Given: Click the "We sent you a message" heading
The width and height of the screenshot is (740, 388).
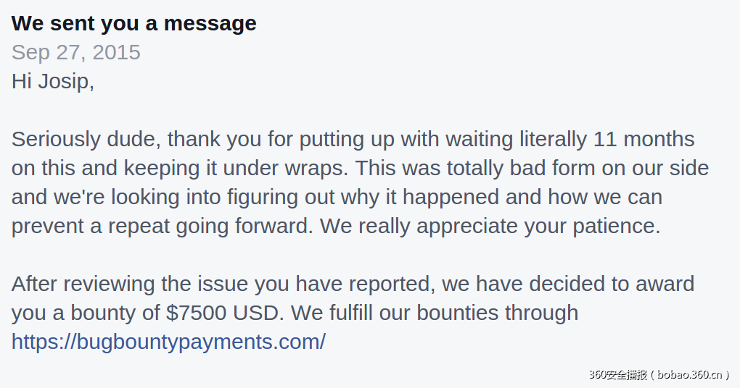Looking at the screenshot, I should pyautogui.click(x=134, y=23).
